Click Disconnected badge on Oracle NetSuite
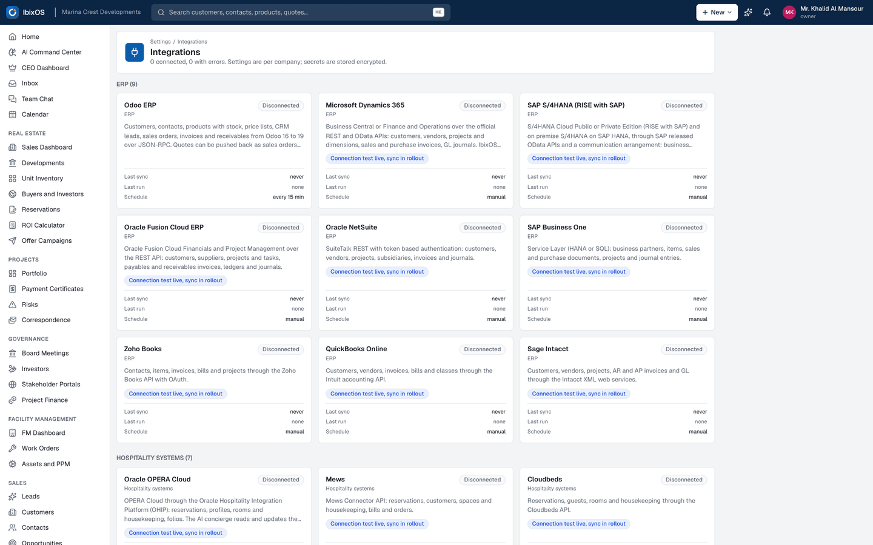873x545 pixels. click(483, 228)
